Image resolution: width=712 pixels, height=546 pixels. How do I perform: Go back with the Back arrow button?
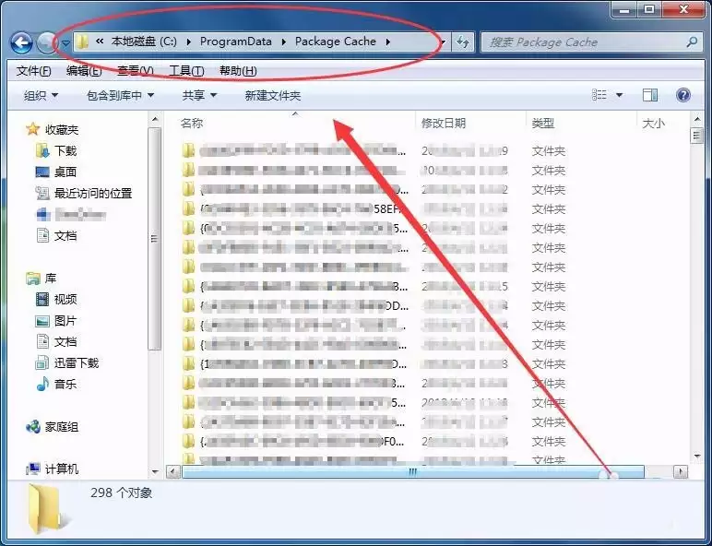coord(21,43)
